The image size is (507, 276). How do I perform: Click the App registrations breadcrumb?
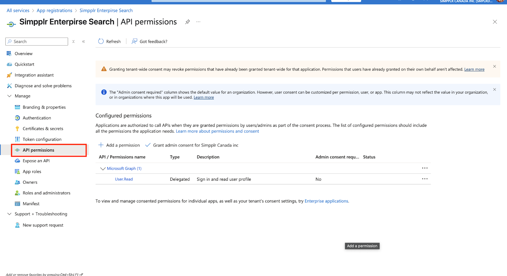[55, 10]
